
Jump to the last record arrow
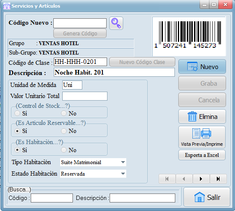point(218,179)
